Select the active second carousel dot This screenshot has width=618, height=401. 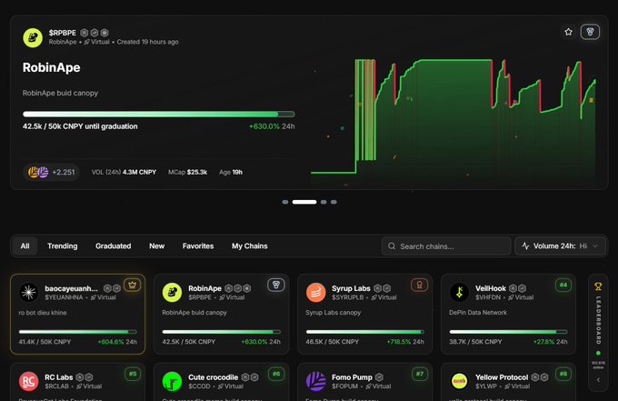point(304,202)
